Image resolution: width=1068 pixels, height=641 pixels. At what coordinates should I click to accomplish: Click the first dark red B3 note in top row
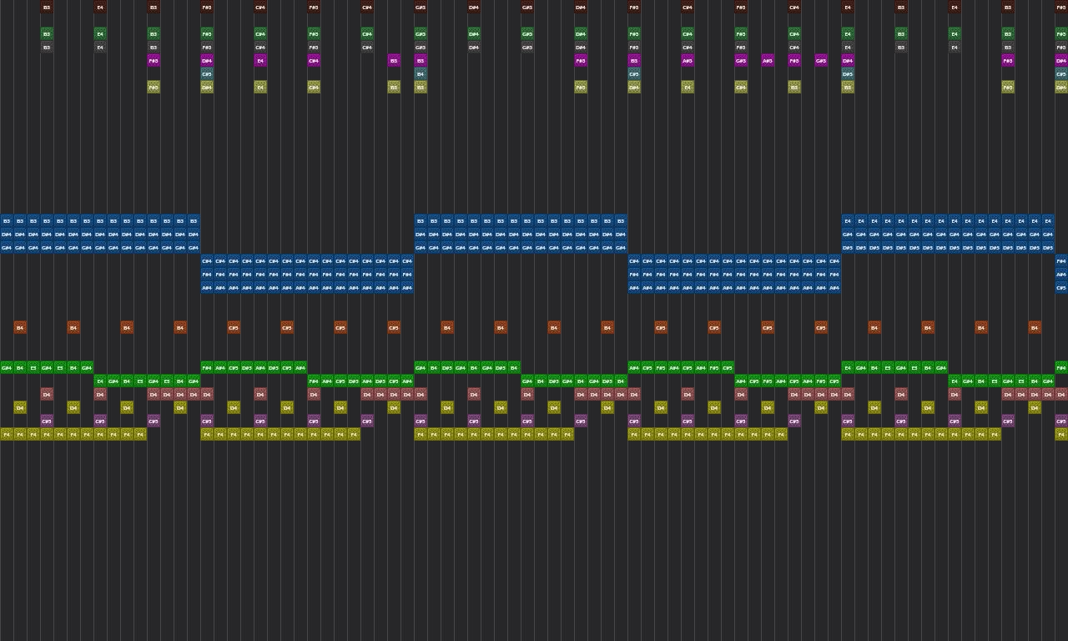(x=47, y=8)
